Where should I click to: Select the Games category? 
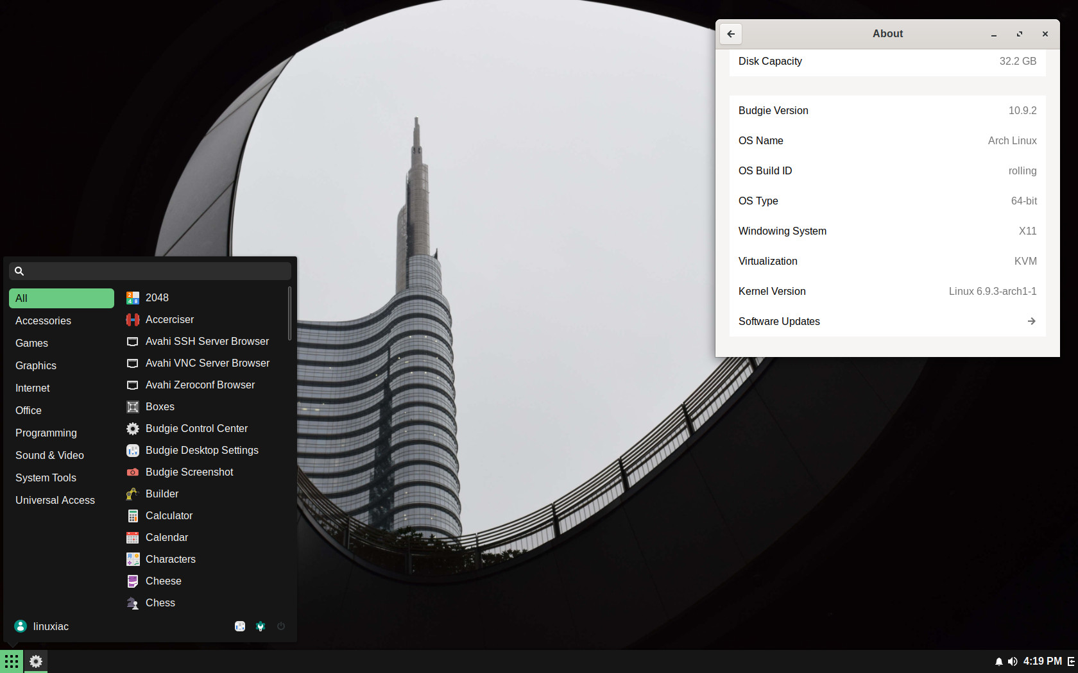(x=62, y=343)
